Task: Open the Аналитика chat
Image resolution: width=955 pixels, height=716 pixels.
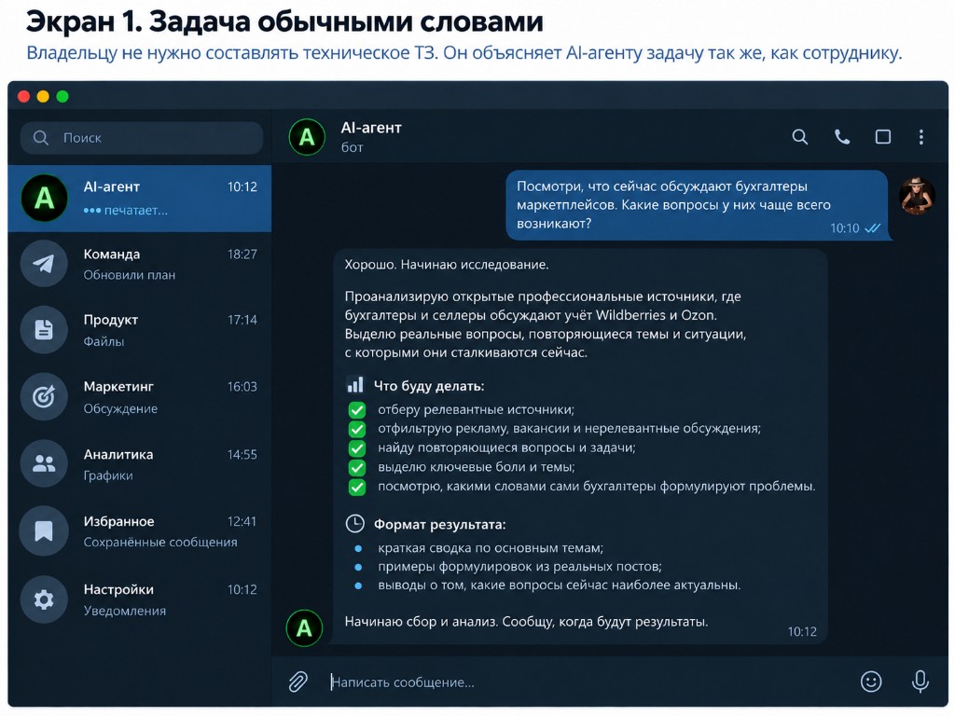Action: pyautogui.click(x=140, y=464)
